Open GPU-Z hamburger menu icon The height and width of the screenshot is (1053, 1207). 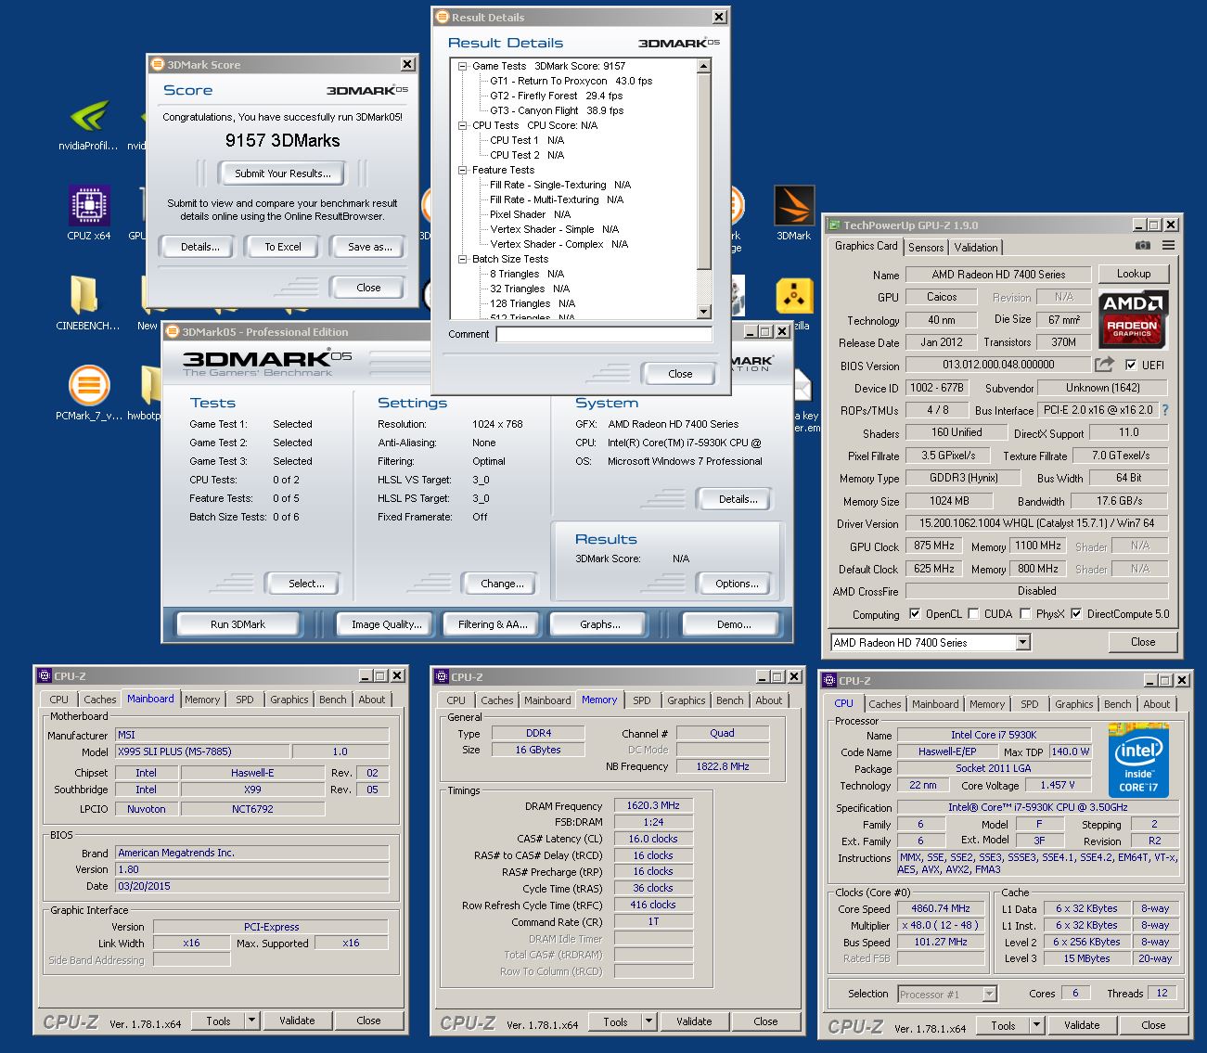(x=1169, y=246)
